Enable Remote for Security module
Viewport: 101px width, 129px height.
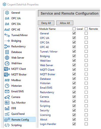tap(86, 110)
